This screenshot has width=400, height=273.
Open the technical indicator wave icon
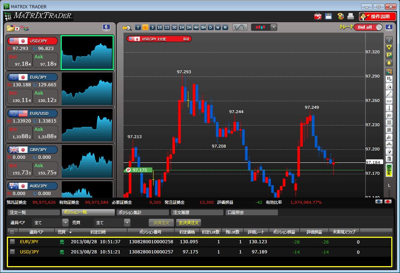(240, 27)
